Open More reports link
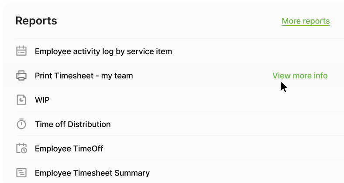This screenshot has width=344, height=183. (306, 21)
